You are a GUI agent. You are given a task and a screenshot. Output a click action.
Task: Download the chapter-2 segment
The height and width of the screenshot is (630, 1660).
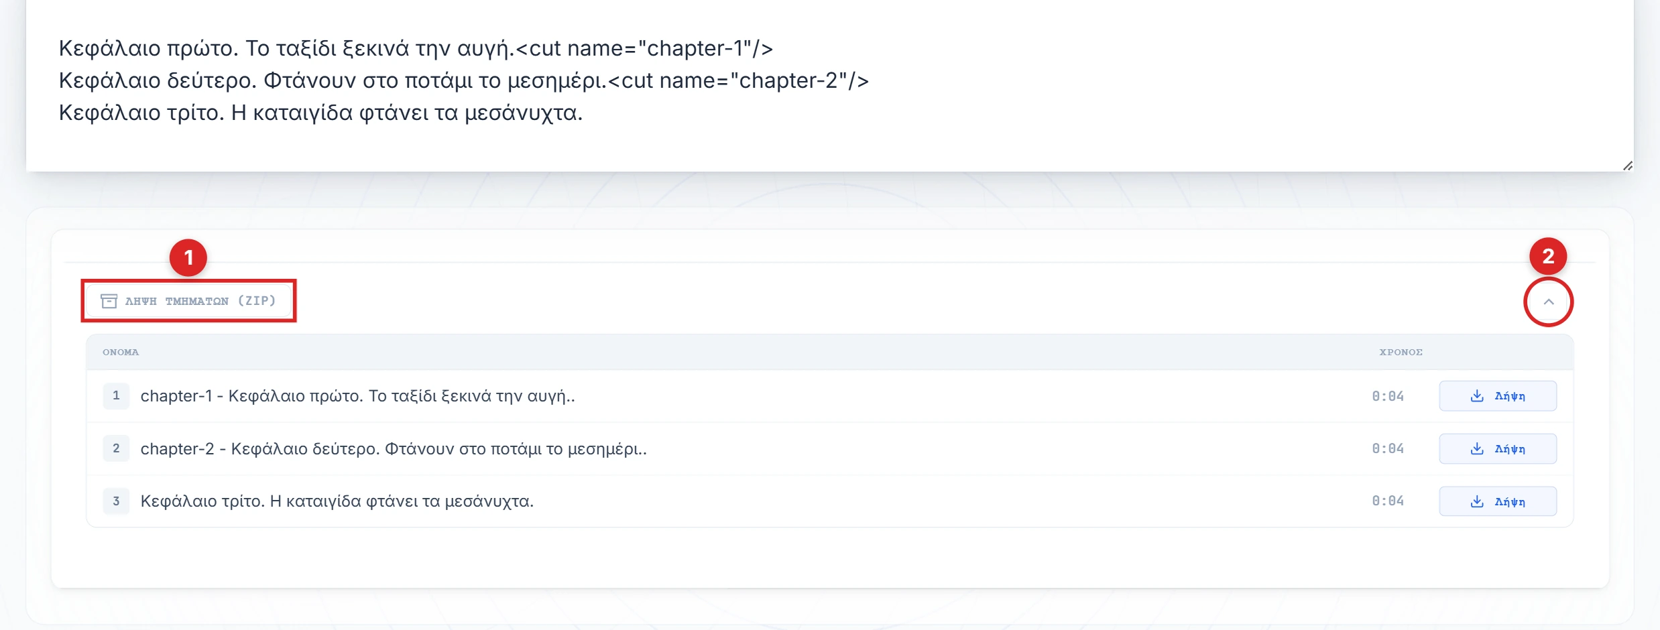[1497, 449]
